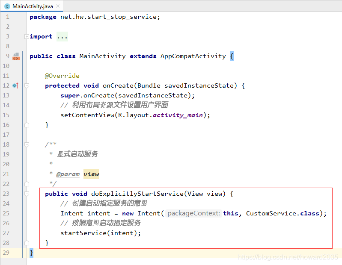Click the MainActivity class name on line 9
Screen dimensions: 342x265
(x=102, y=56)
